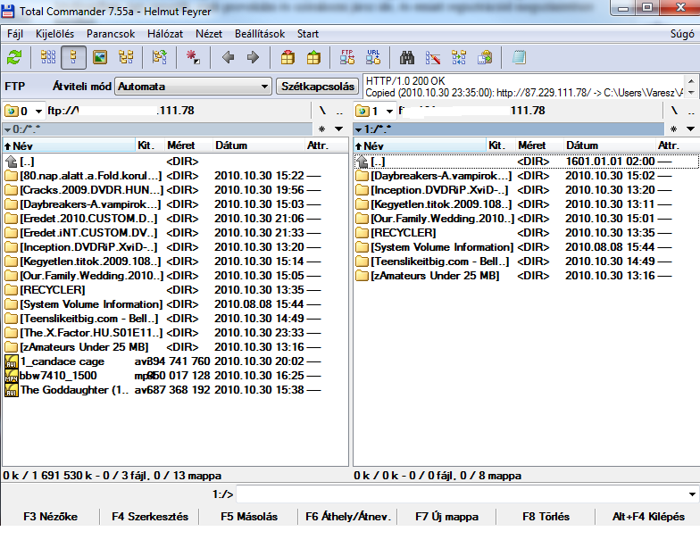700x548 pixels.
Task: Click the copy names to clipboard icon
Action: tap(485, 57)
